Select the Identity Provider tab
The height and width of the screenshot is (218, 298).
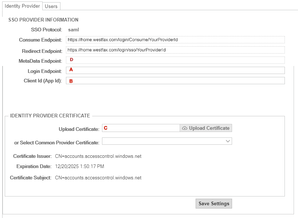point(22,6)
